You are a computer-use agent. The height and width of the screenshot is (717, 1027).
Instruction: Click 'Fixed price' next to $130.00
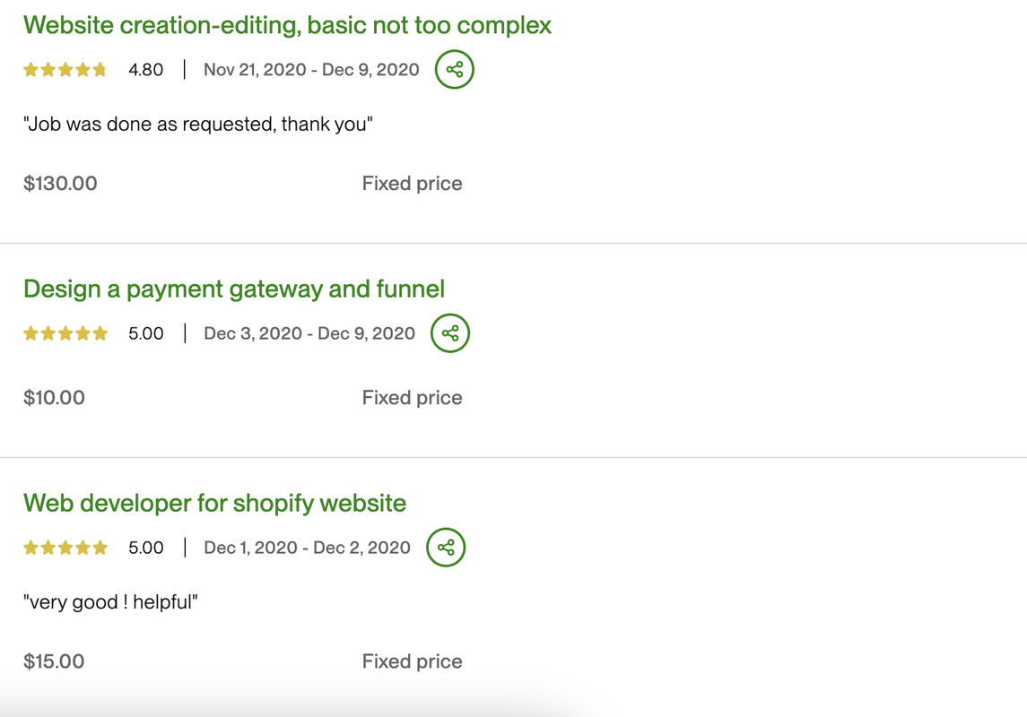tap(412, 184)
